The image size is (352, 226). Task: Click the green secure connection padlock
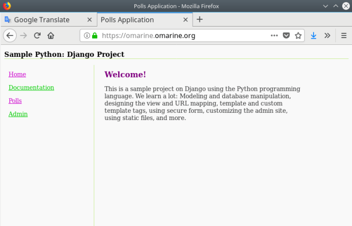click(95, 35)
